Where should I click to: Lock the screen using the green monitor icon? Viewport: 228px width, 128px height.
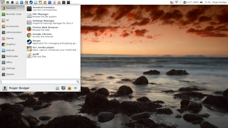tap(63, 88)
